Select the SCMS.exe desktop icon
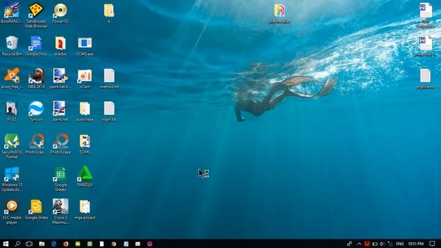Image resolution: width=441 pixels, height=248 pixels. tap(85, 46)
